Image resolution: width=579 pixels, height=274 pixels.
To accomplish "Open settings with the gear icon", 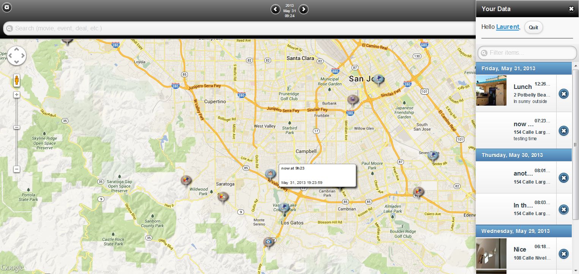I will click(x=7, y=7).
